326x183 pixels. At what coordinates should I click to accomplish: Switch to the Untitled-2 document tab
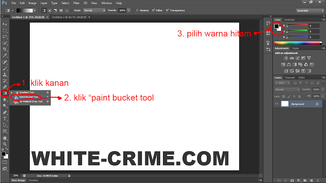(x=69, y=17)
